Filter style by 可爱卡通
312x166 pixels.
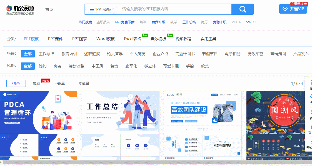click(171, 66)
